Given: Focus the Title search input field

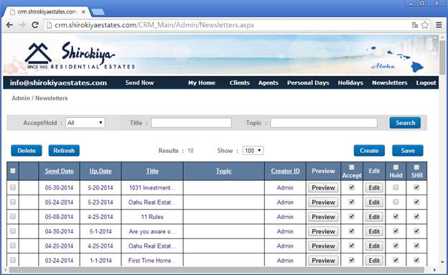Looking at the screenshot, I should click(x=191, y=123).
